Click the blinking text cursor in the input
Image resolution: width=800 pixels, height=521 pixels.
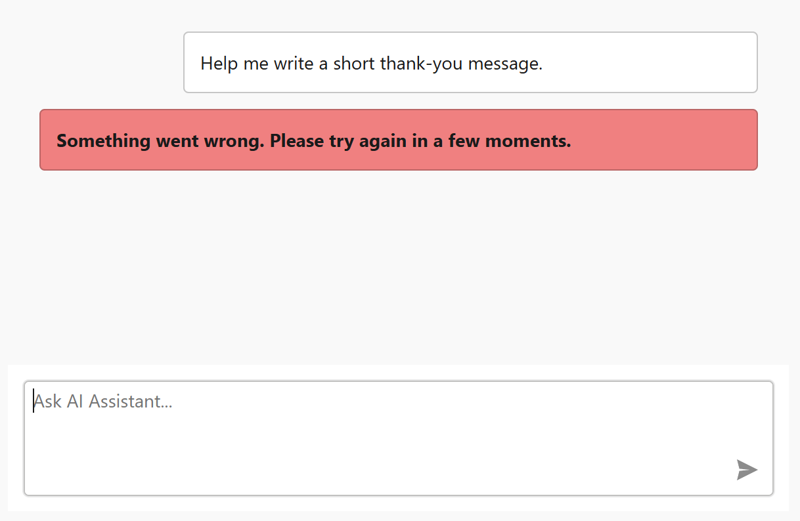(33, 401)
